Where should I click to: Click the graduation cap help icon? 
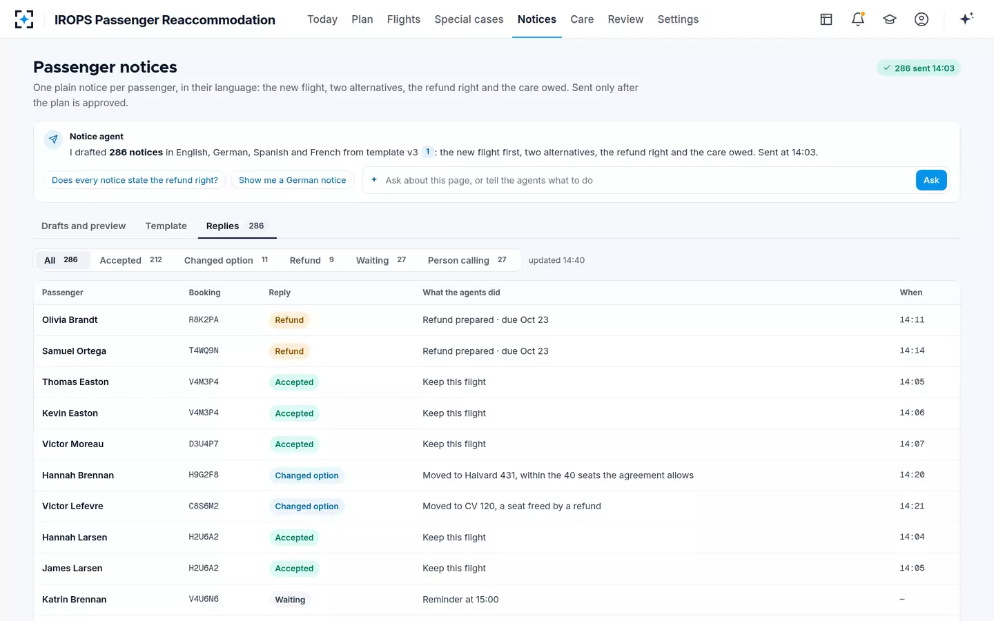coord(890,19)
